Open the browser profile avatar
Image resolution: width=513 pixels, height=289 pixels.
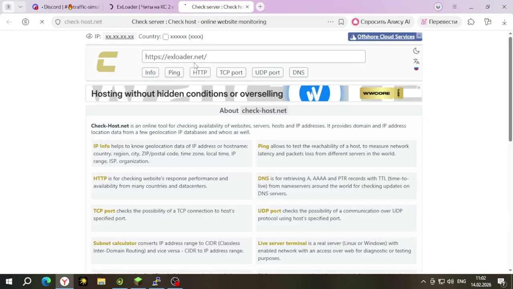click(x=438, y=7)
